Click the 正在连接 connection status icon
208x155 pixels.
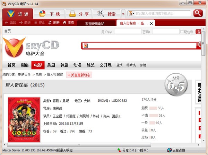point(170,150)
